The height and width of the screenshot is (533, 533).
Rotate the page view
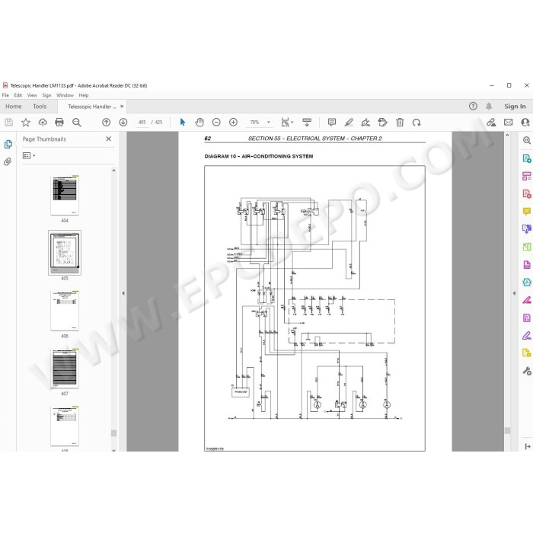click(417, 123)
